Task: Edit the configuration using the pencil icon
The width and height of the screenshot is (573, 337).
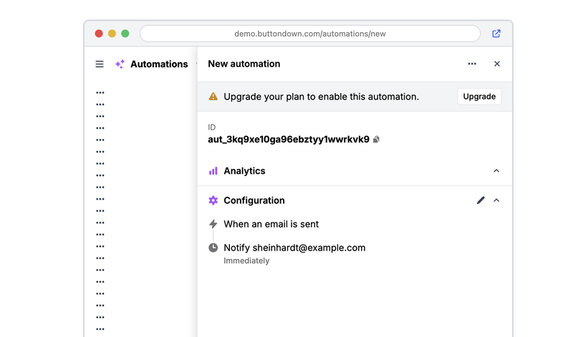Action: 481,200
